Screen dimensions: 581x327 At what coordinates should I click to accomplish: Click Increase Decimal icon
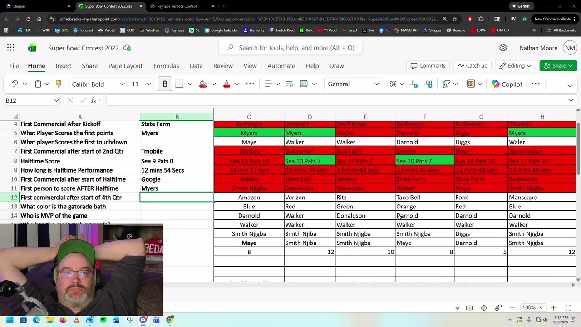(x=414, y=84)
